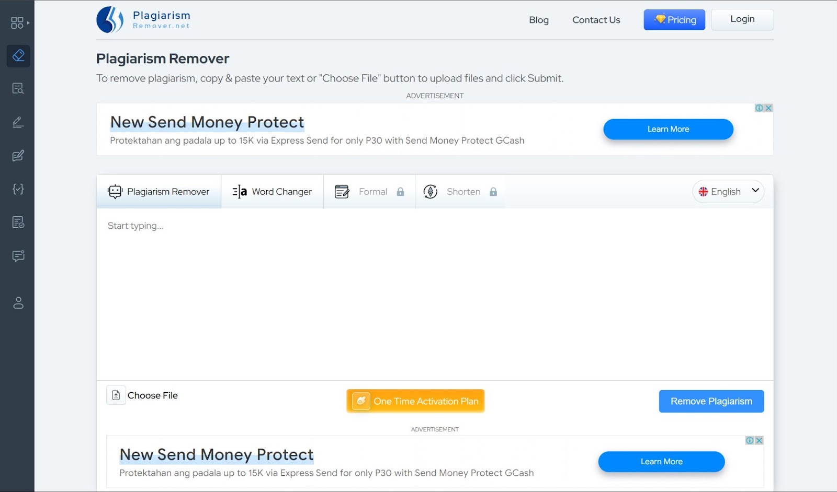Open the pen writing sidebar icon
The image size is (837, 492).
pos(18,122)
